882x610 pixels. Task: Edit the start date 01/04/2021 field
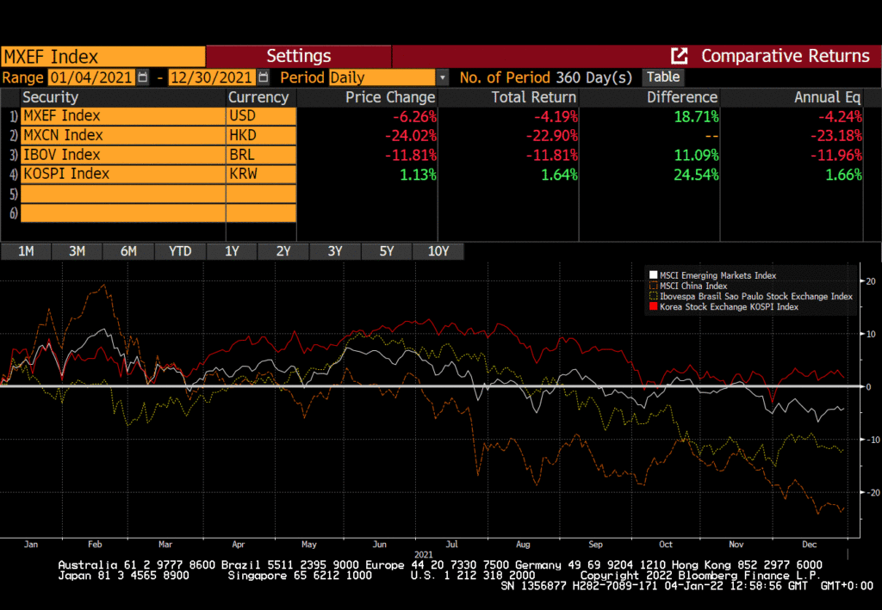tap(91, 77)
